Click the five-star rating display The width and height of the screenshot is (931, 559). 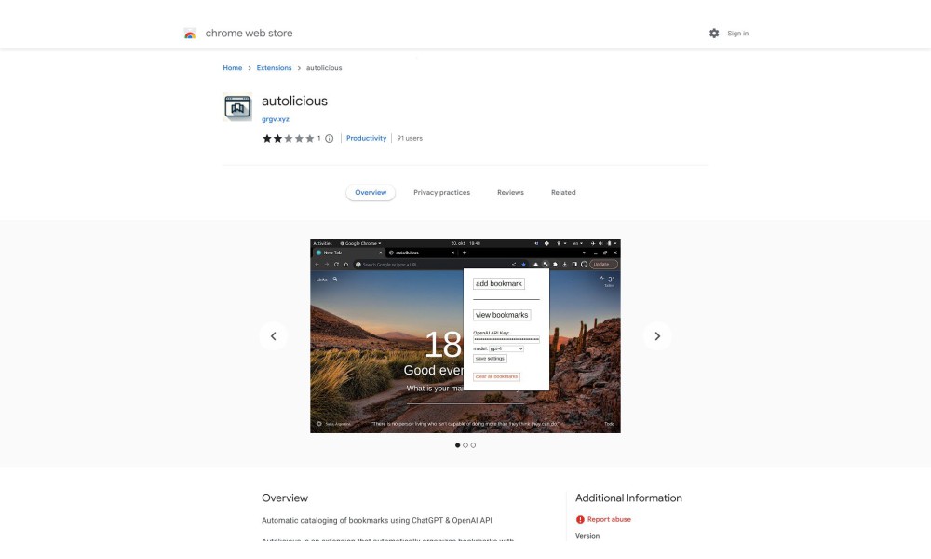(x=288, y=139)
